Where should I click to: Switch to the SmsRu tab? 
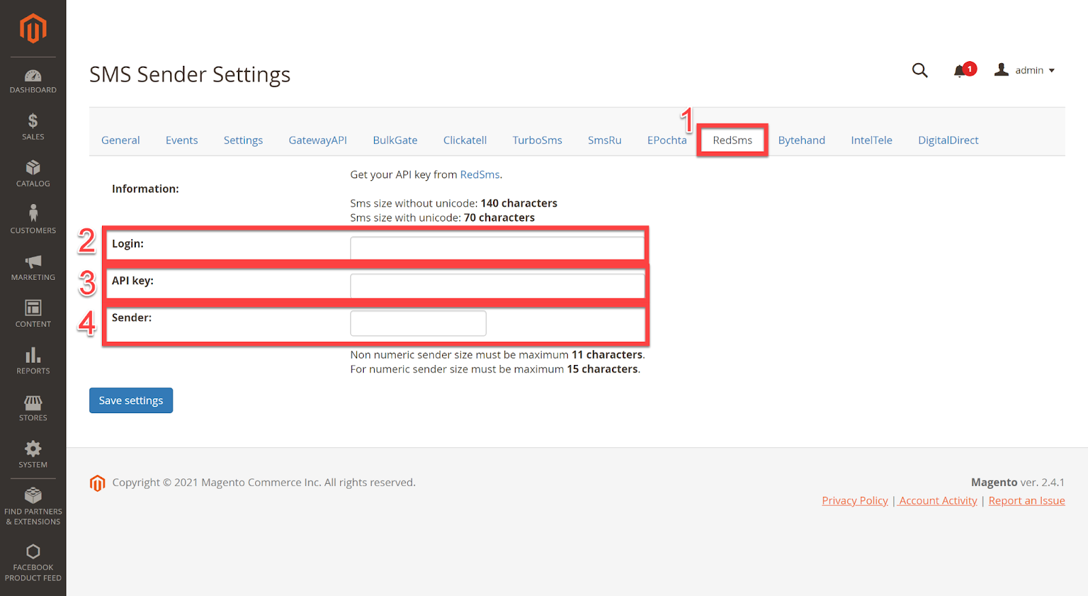605,140
